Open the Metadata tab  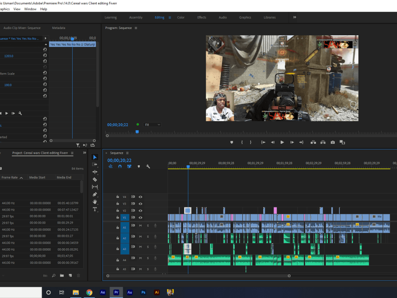[x=58, y=28]
